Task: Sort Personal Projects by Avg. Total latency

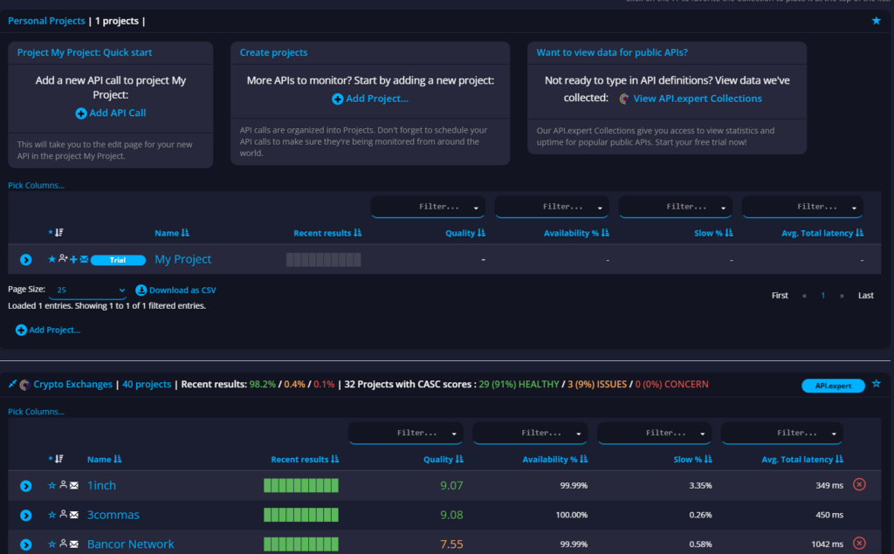Action: tap(822, 233)
